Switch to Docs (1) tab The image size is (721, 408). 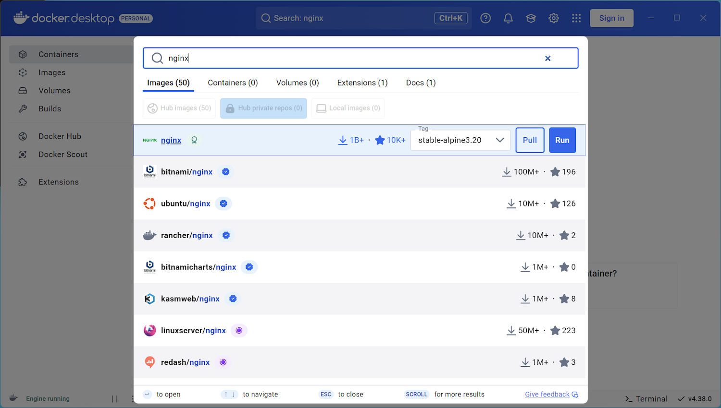pyautogui.click(x=421, y=83)
